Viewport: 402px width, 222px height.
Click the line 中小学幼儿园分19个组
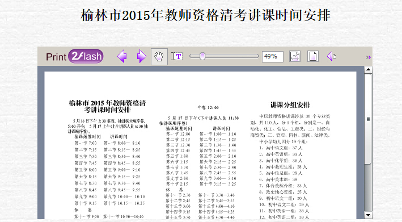point(283,141)
